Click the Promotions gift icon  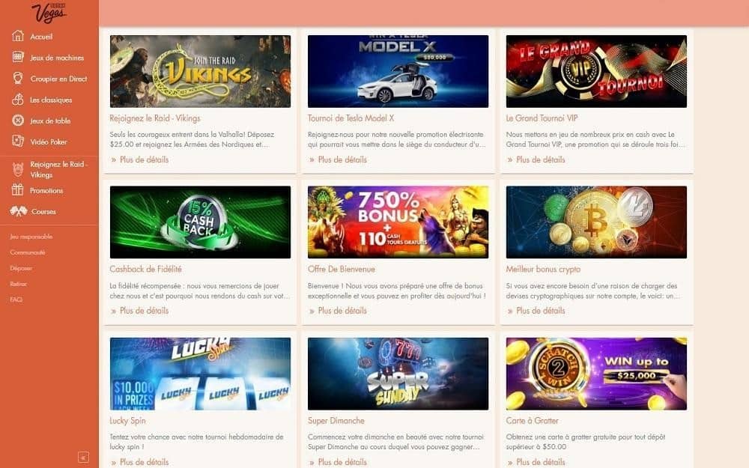click(x=18, y=189)
